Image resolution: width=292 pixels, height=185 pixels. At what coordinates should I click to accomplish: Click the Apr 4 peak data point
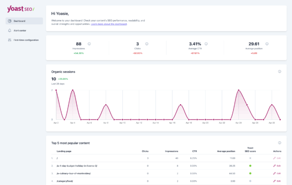coord(73,90)
